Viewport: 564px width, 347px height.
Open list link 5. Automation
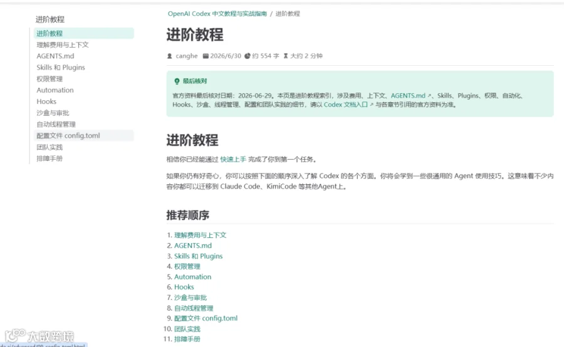point(193,277)
